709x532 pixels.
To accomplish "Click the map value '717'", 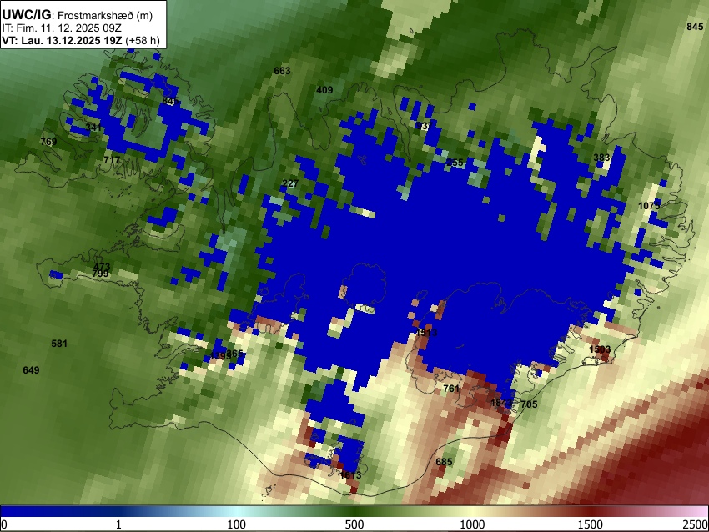I will pyautogui.click(x=112, y=160).
